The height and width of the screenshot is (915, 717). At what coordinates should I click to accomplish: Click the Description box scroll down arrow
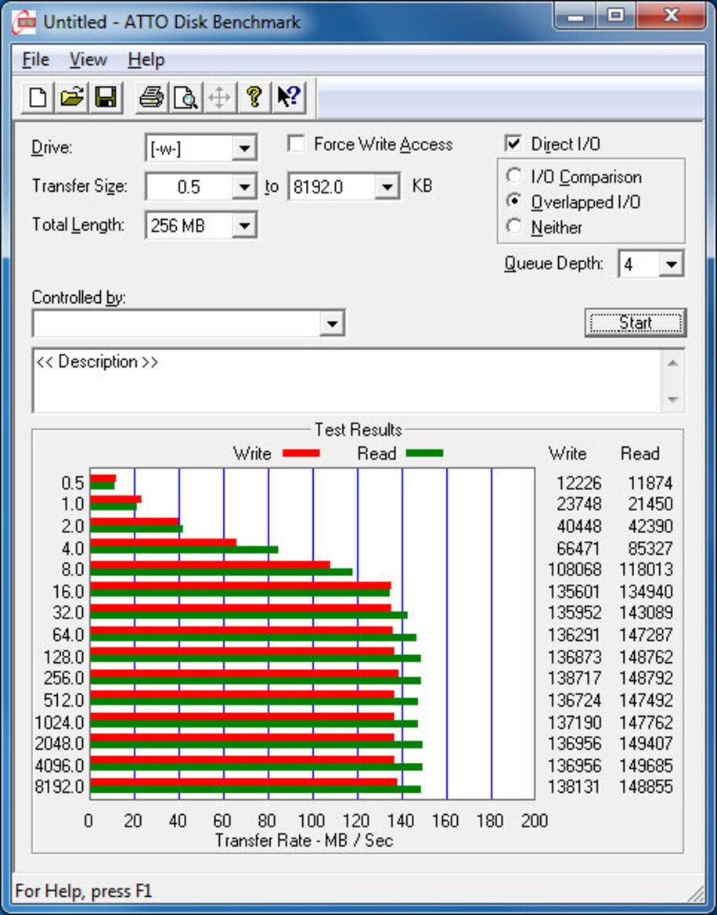click(x=672, y=400)
